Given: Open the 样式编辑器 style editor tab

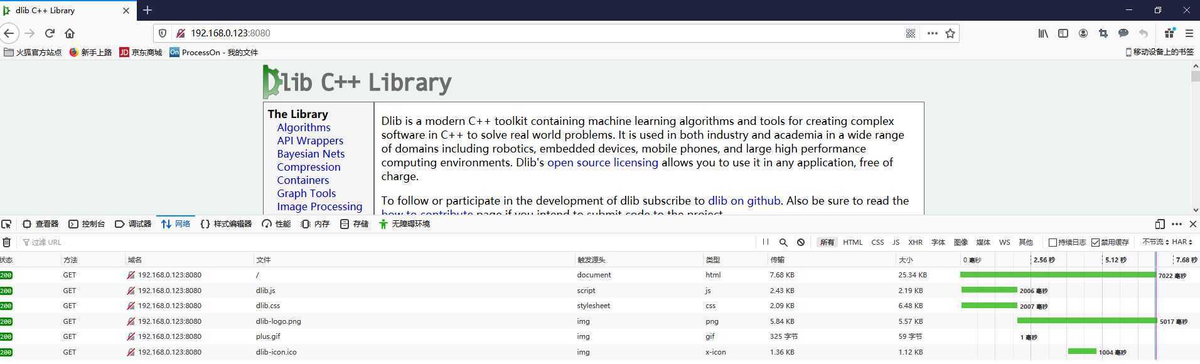Looking at the screenshot, I should coord(226,224).
